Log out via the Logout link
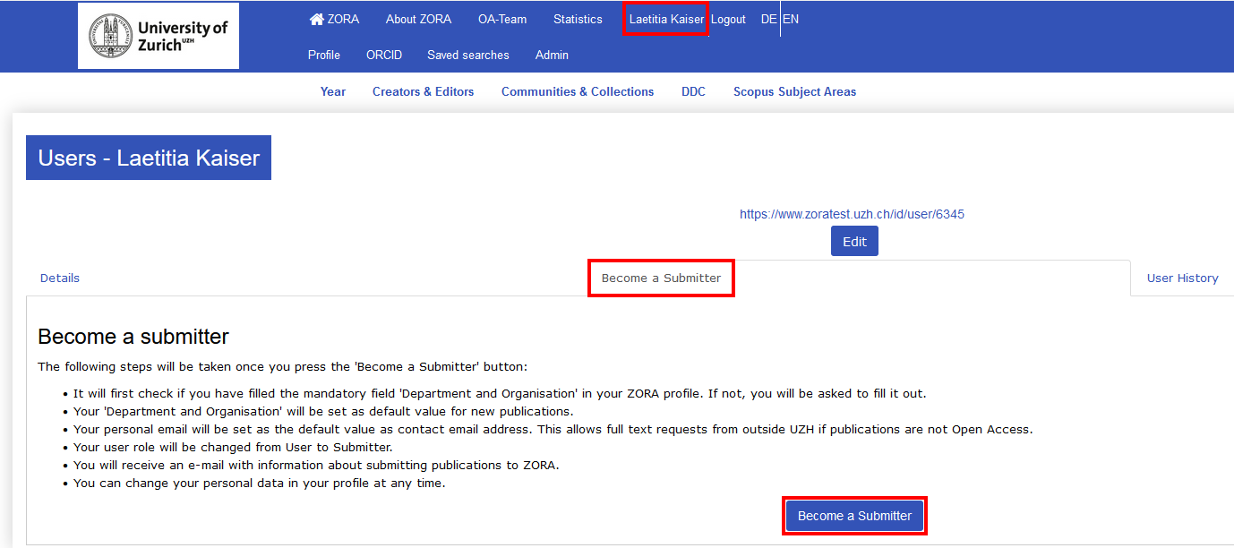Image resolution: width=1234 pixels, height=548 pixels. (x=728, y=19)
